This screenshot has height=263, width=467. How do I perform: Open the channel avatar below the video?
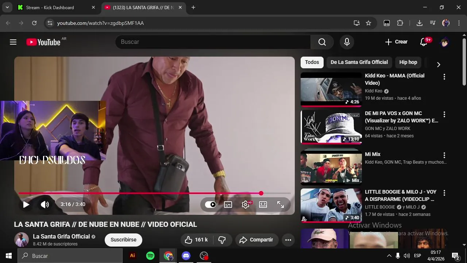[22, 240]
